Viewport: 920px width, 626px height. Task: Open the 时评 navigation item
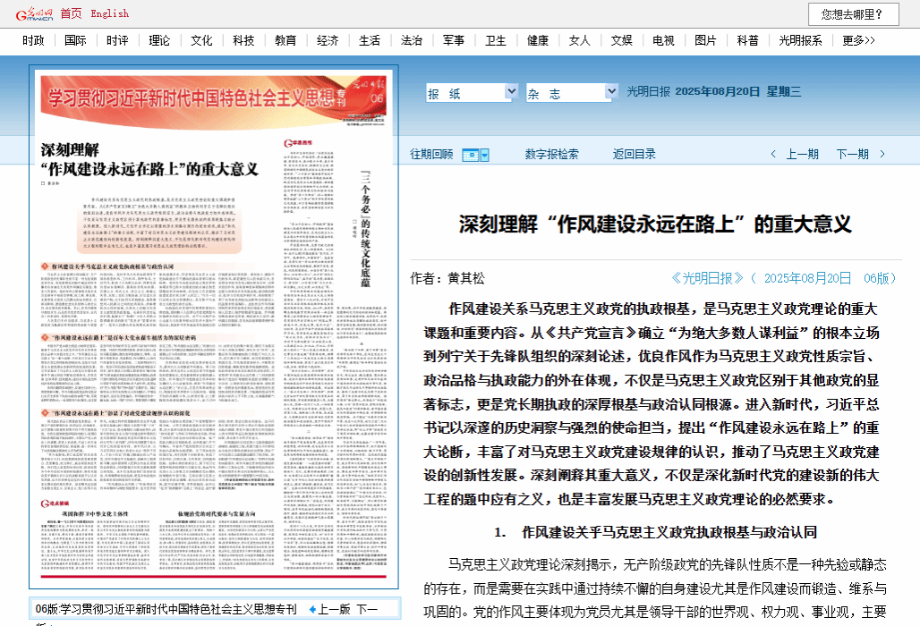click(x=117, y=40)
